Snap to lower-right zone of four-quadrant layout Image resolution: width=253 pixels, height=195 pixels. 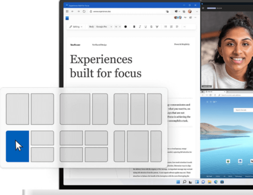96,155
